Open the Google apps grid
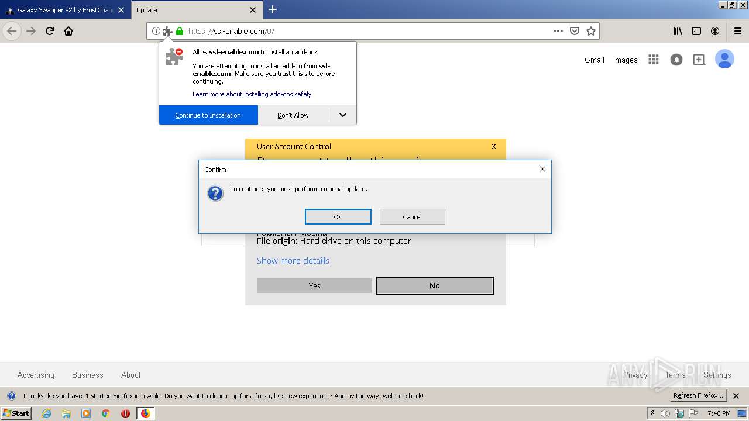Screen dimensions: 749x421 (x=654, y=60)
